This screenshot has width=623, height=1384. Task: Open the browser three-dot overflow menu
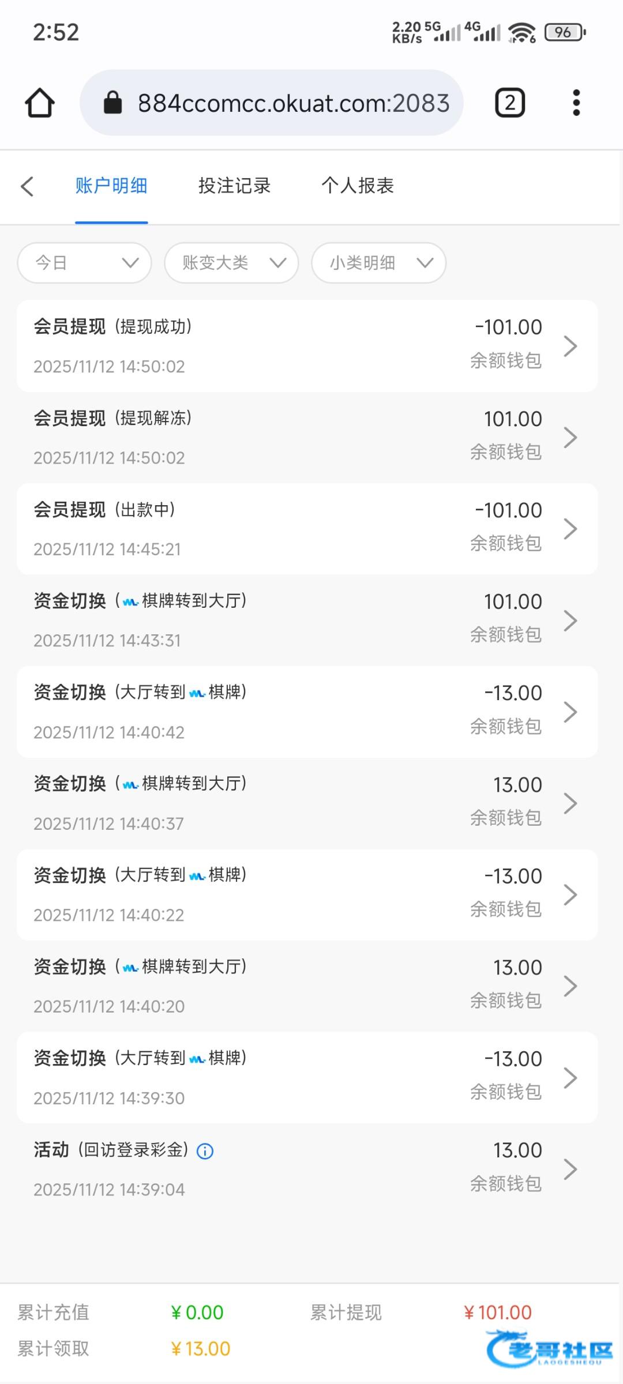576,103
